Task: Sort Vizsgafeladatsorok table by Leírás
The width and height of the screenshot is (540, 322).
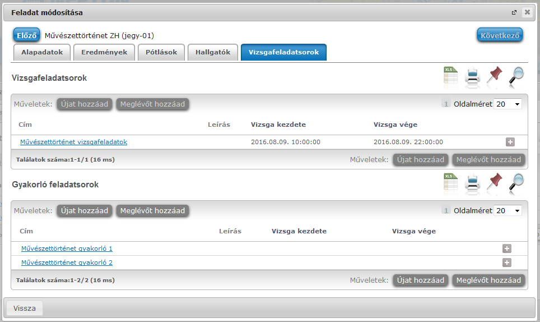Action: [x=219, y=125]
